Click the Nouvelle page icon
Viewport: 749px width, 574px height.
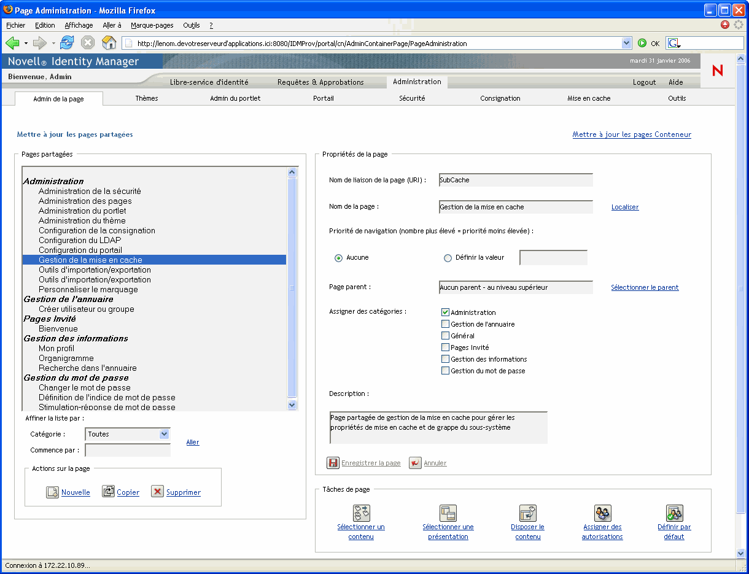[52, 492]
